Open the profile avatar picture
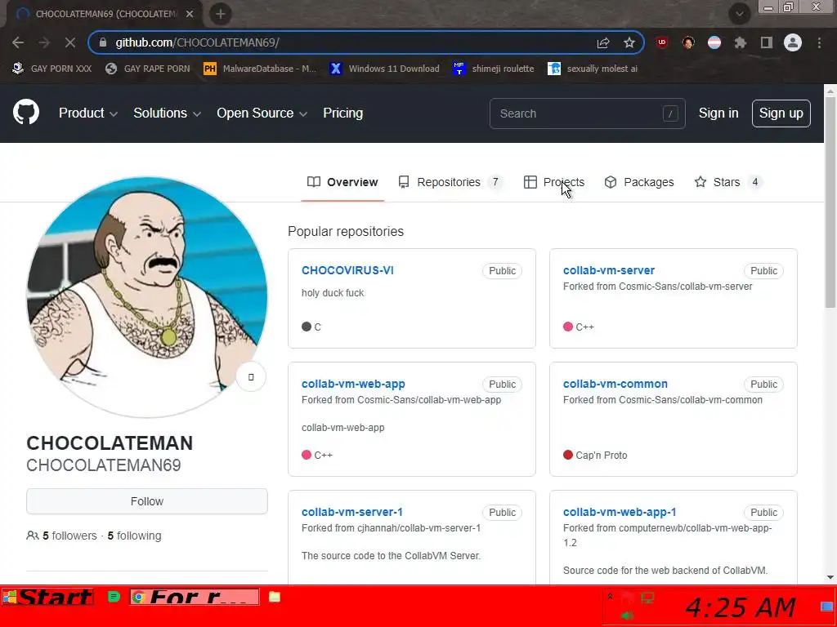This screenshot has width=837, height=627. coord(147,297)
